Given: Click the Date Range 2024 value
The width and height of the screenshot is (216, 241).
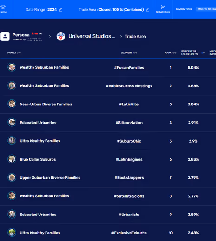Looking at the screenshot, I should [52, 10].
